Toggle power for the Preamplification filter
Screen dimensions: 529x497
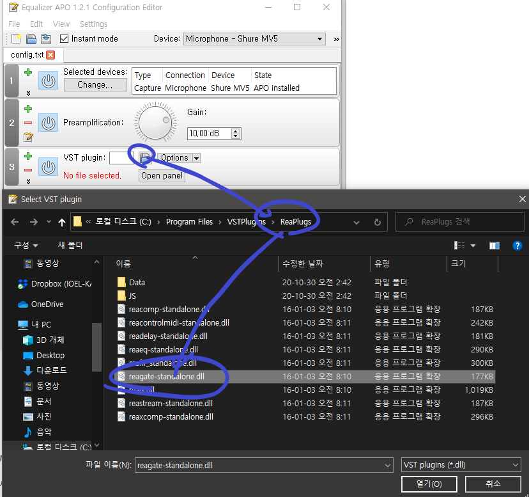click(49, 123)
